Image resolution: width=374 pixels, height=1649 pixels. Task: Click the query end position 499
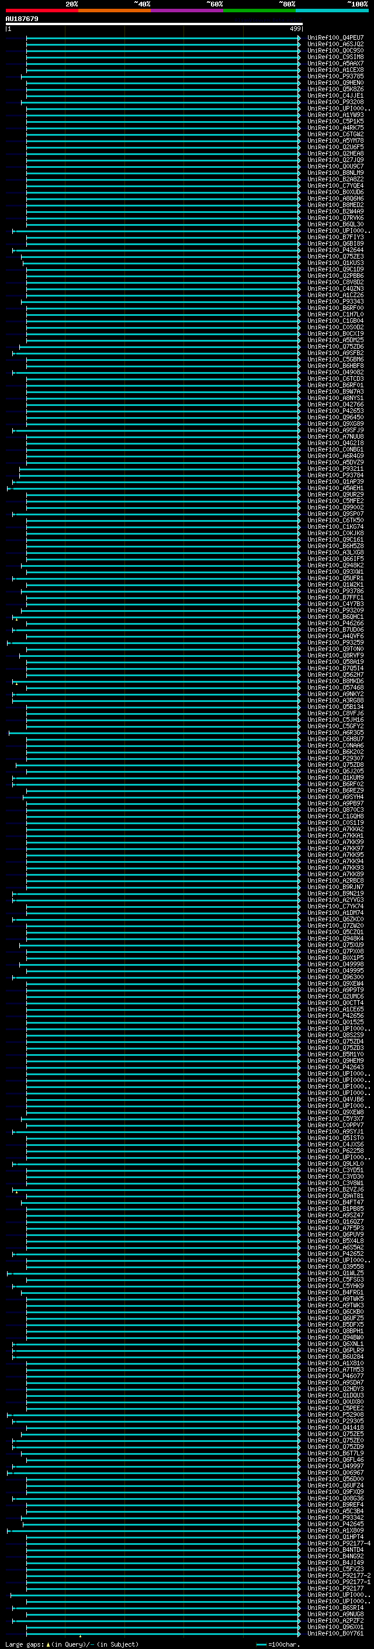pyautogui.click(x=295, y=29)
